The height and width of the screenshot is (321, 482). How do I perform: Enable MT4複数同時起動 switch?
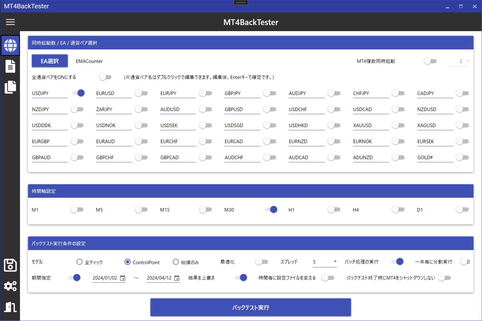(x=430, y=61)
